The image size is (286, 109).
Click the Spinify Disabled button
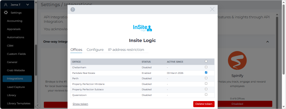pyautogui.click(x=237, y=104)
